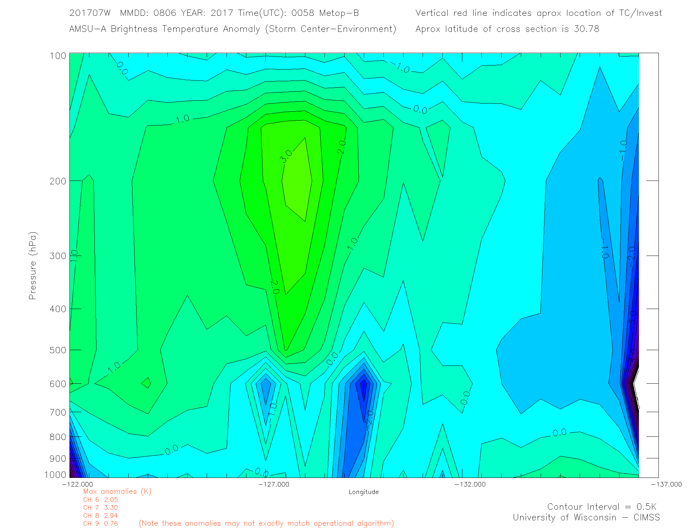Click the 1000 hPa pressure axis label

point(55,474)
